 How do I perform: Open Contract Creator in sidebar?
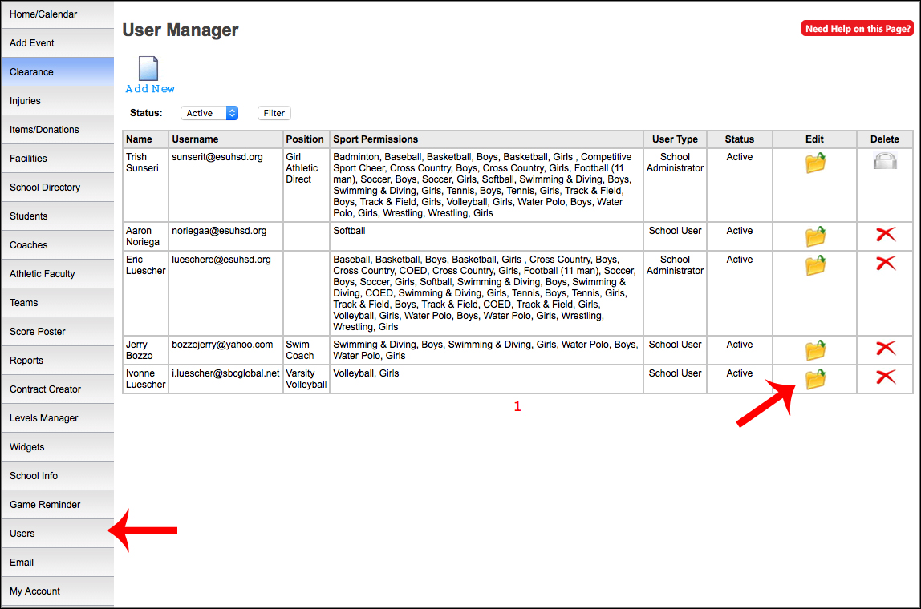[58, 389]
